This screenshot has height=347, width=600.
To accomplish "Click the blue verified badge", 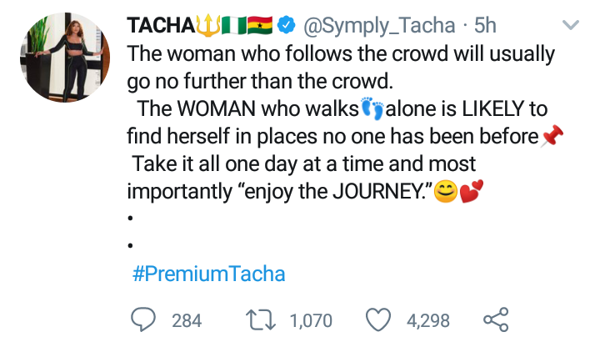I will 286,25.
